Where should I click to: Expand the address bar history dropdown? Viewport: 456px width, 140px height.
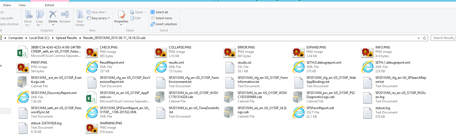point(419,38)
